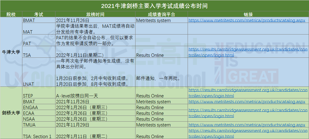
Task: Open the metritests link in Oxford BMAT row
Action: (247, 20)
